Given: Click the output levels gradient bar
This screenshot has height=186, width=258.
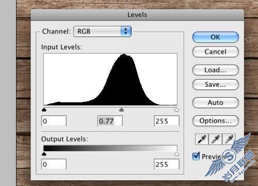Looking at the screenshot, I should [x=110, y=148].
